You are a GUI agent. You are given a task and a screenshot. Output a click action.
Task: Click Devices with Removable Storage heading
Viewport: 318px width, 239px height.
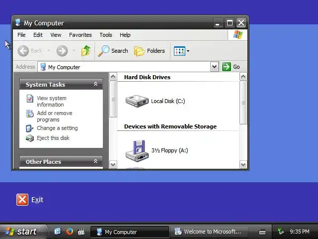point(170,126)
